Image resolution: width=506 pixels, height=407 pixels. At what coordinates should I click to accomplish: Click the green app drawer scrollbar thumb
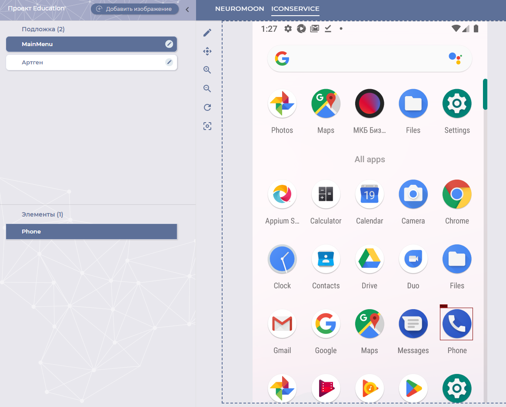point(485,94)
